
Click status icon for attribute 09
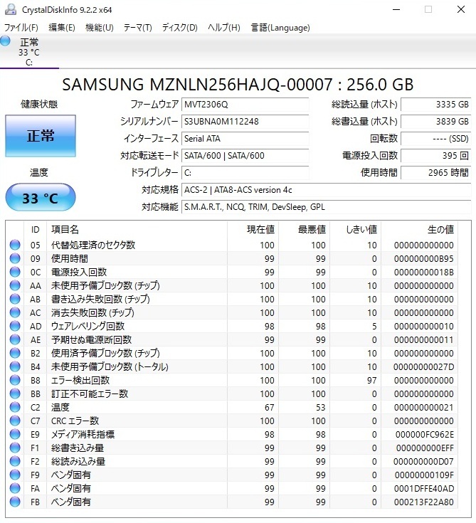(x=15, y=258)
